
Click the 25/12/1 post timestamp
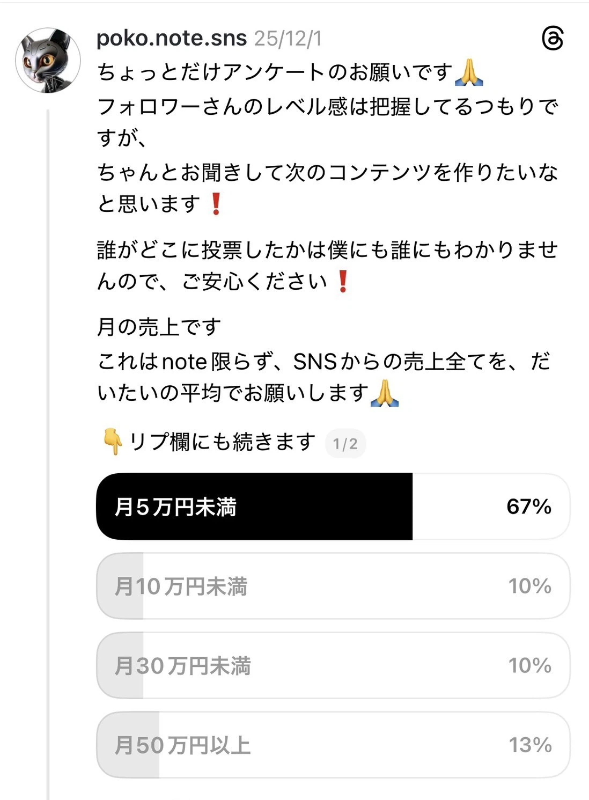coord(288,39)
